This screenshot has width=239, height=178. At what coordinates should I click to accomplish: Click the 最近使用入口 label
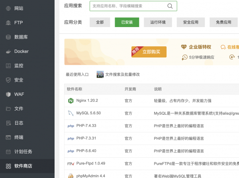click(x=77, y=74)
